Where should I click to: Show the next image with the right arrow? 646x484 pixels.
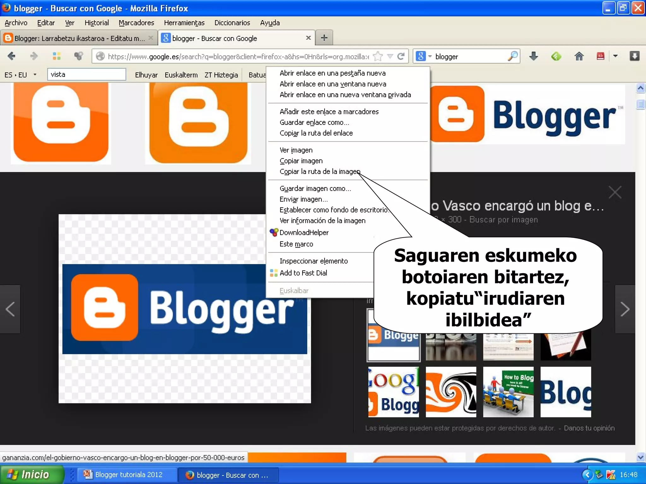pyautogui.click(x=625, y=309)
